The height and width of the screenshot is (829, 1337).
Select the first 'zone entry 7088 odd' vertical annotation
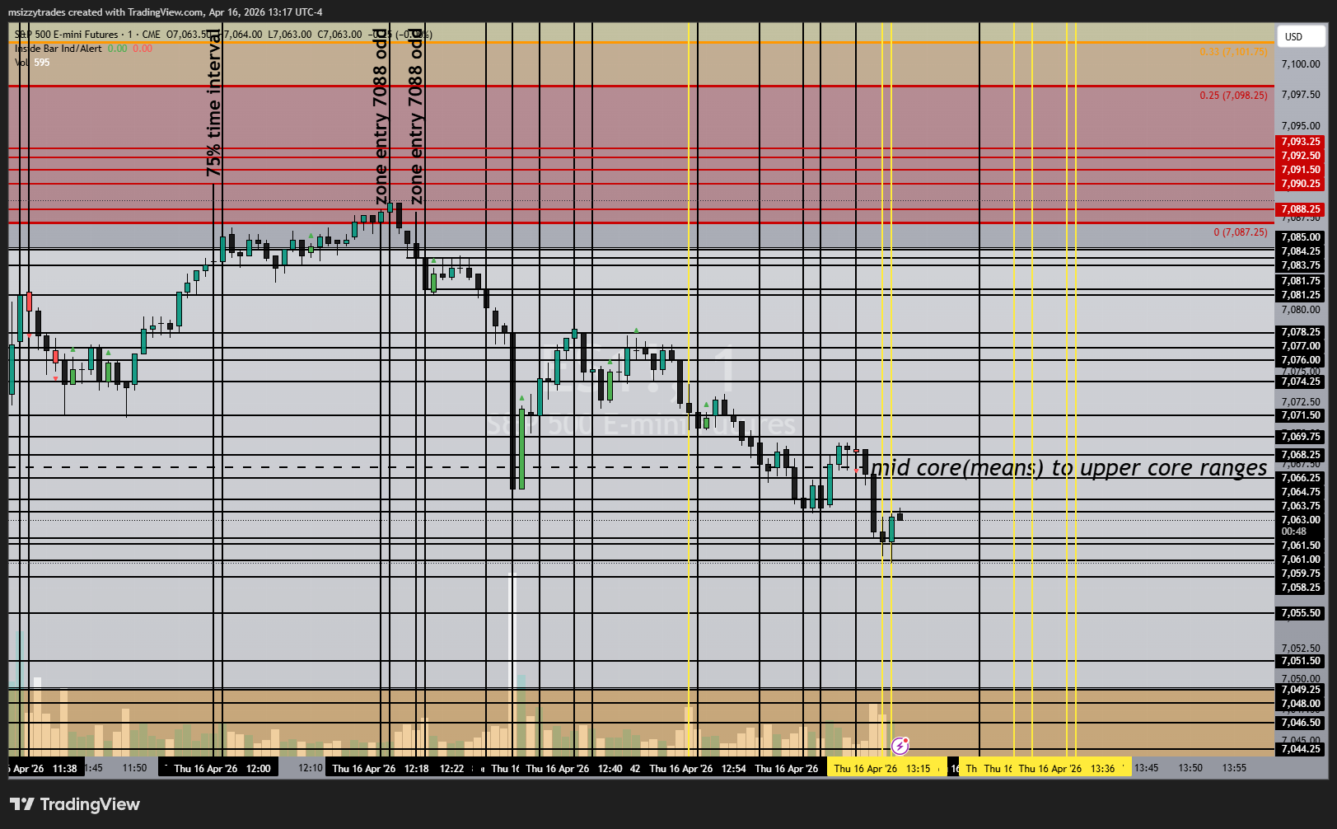tap(381, 116)
